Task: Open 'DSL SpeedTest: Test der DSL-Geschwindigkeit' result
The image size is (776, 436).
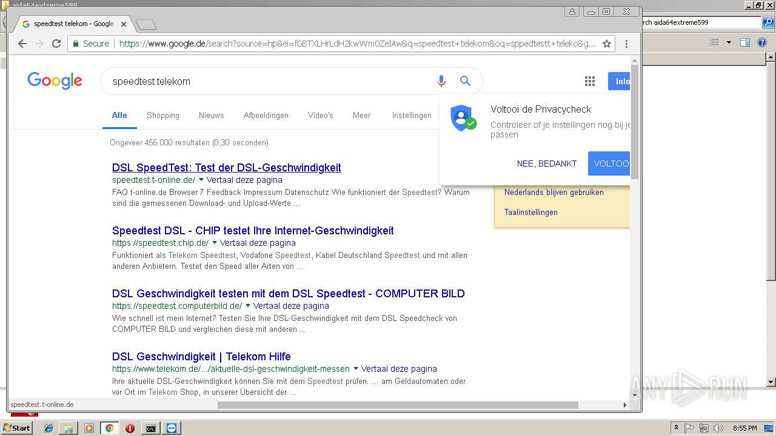Action: point(227,168)
